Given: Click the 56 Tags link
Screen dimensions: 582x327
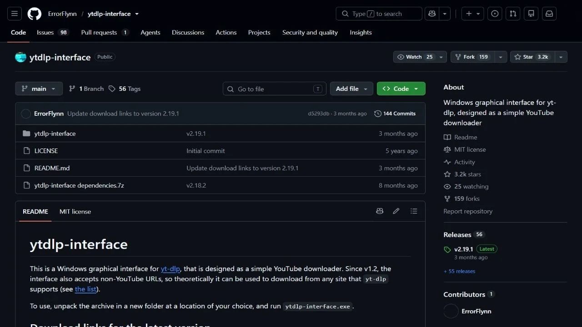Looking at the screenshot, I should (x=125, y=89).
